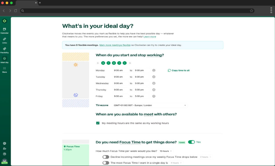Viewport: 275px width, 166px height.
Task: Open the Links sidebar item
Action: tap(5, 40)
